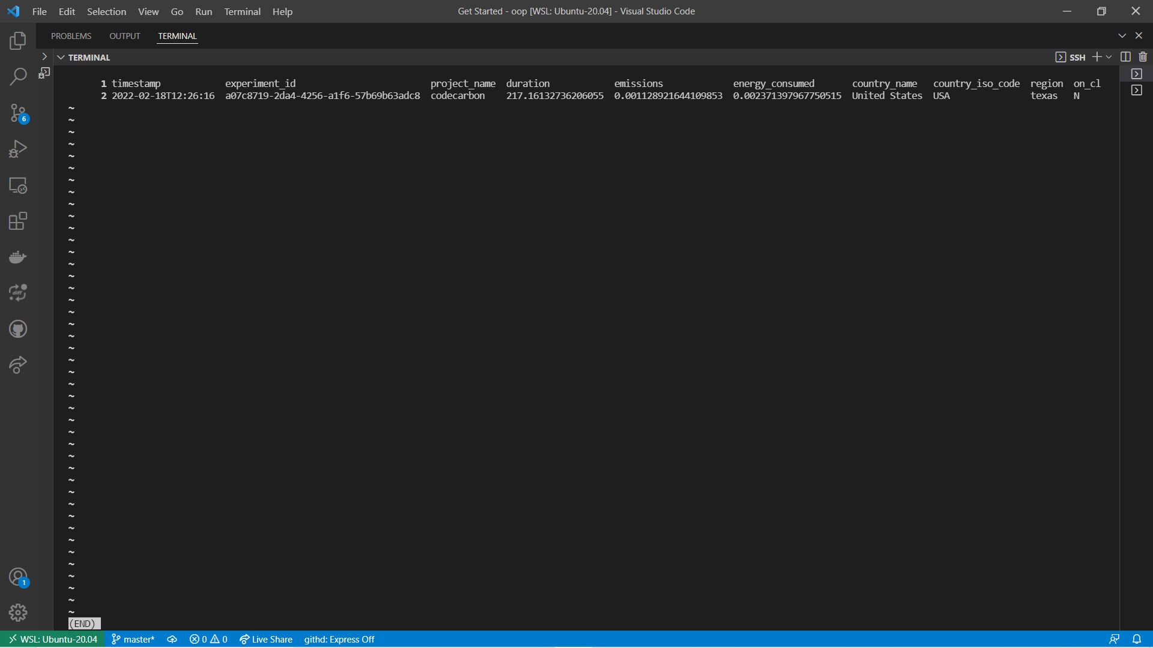
Task: Open the terminal launch profile dropdown
Action: pyautogui.click(x=1107, y=57)
